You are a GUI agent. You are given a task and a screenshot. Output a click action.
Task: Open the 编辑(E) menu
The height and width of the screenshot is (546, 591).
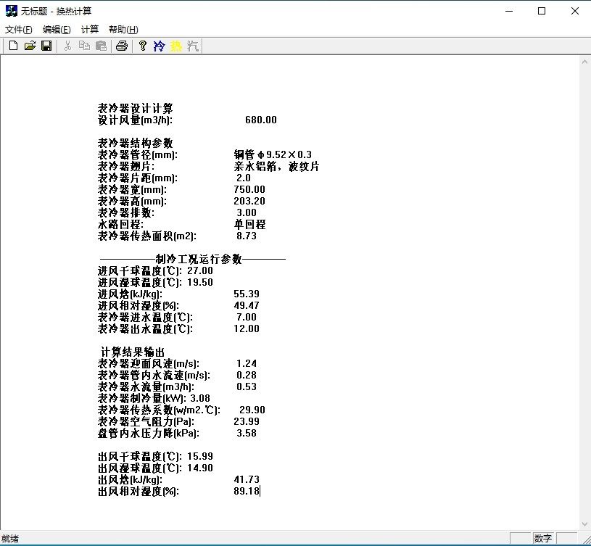(x=57, y=30)
